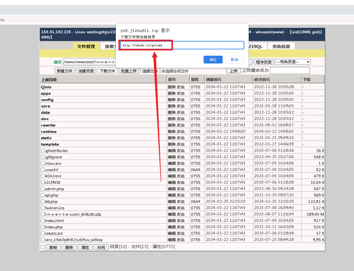
Task: Select the robots.txt checkbox
Action: click(x=43, y=233)
